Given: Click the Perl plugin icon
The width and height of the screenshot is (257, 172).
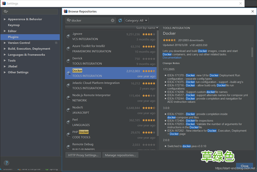Looking at the screenshot, I should coord(68,122).
